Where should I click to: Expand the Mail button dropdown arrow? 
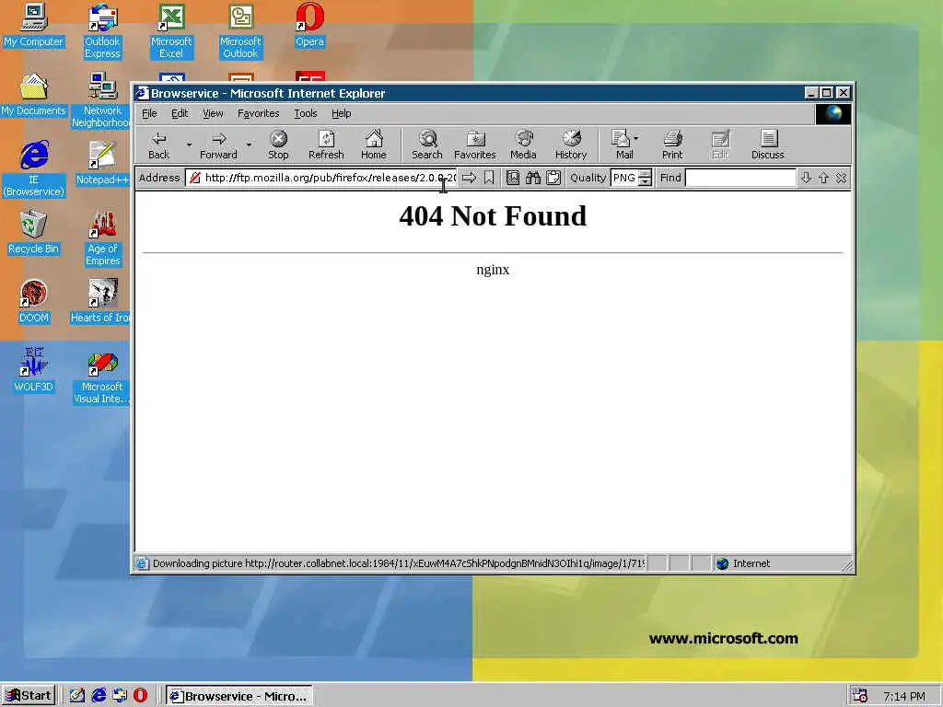coord(636,138)
